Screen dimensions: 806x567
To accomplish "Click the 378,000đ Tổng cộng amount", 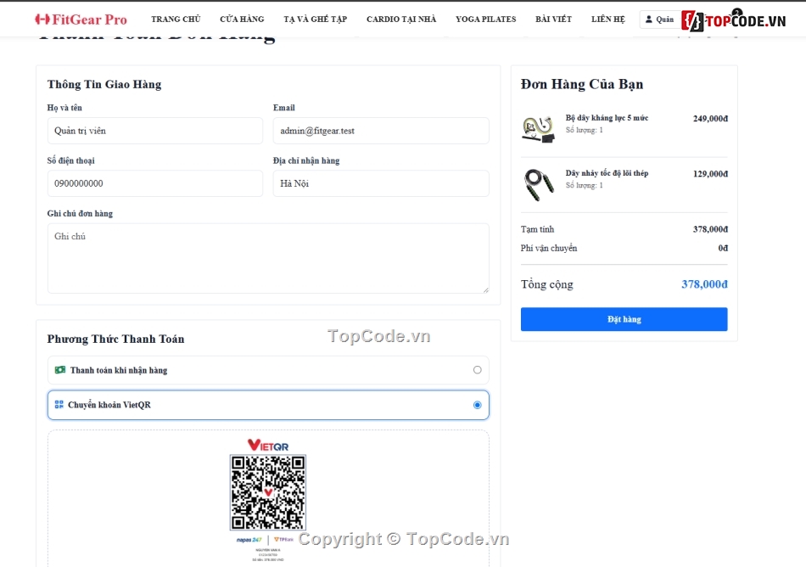I will coord(704,284).
